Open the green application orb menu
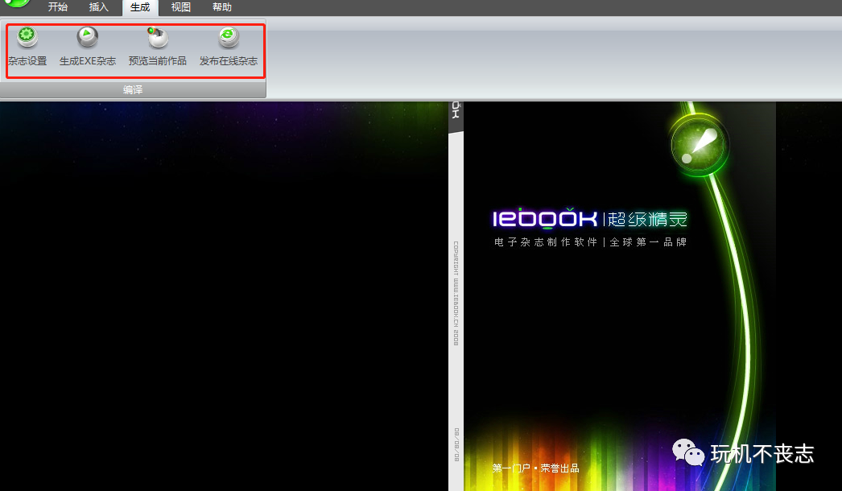Viewport: 842px width, 491px height. pos(17,3)
